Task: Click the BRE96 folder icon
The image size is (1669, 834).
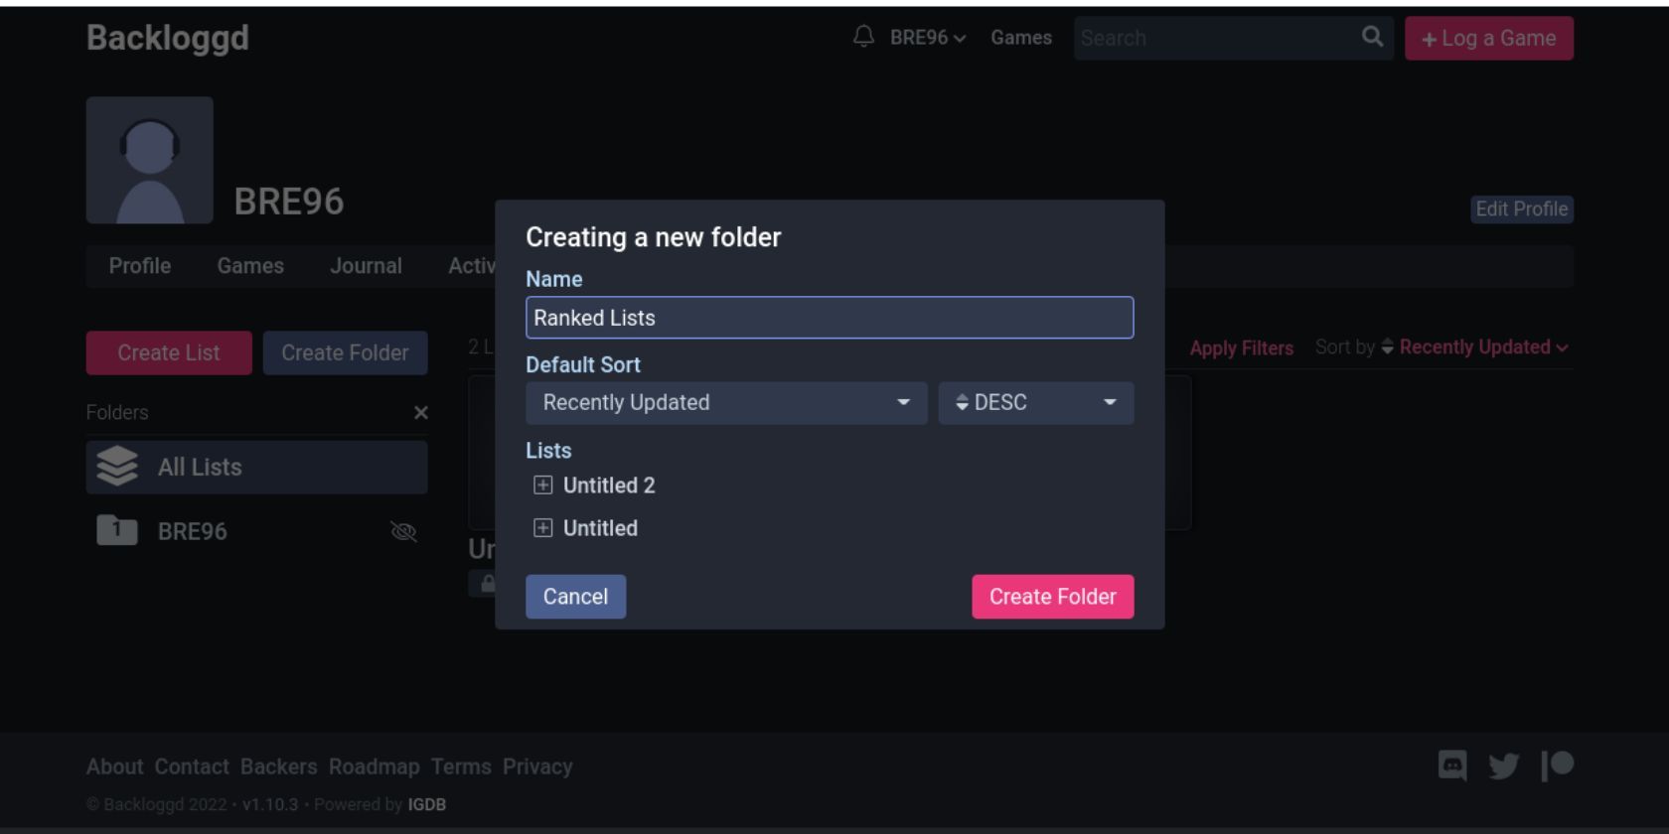Action: pyautogui.click(x=117, y=530)
